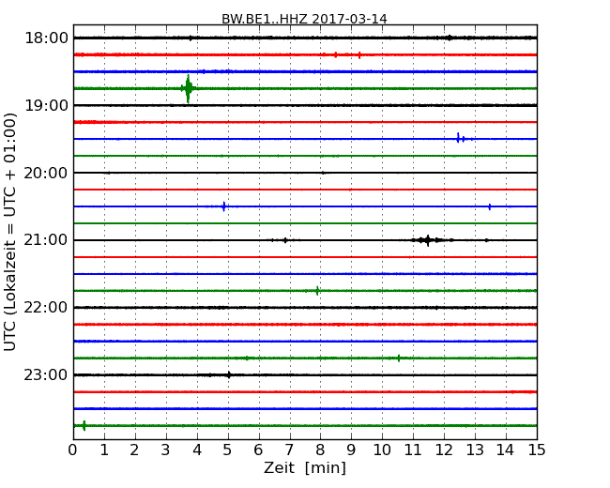Click the green spike on the 21:45 trace
Image resolution: width=610 pixels, height=488 pixels.
pos(317,291)
